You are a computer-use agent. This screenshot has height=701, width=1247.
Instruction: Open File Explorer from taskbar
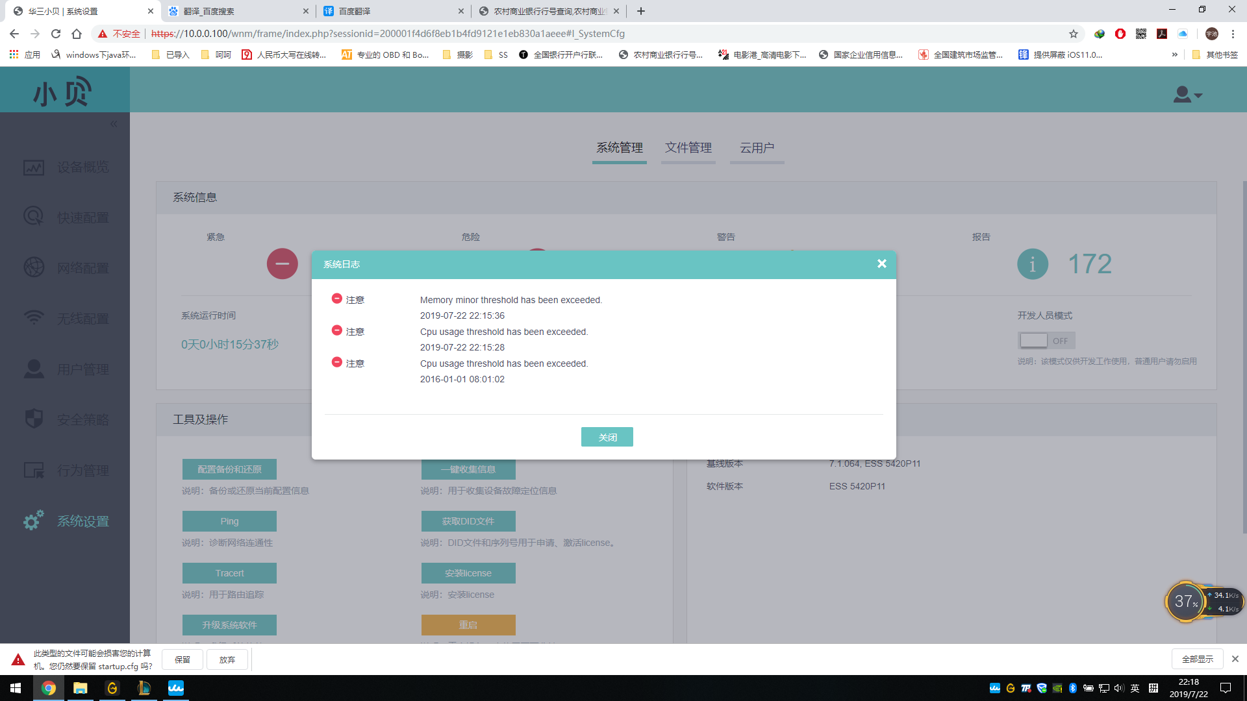81,688
